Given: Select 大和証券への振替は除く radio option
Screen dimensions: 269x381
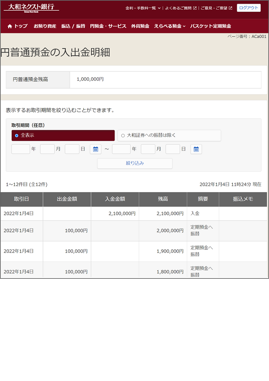Looking at the screenshot, I should click(123, 136).
